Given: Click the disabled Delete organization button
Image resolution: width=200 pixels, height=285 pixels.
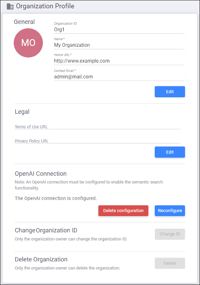Looking at the screenshot, I should [x=170, y=263].
